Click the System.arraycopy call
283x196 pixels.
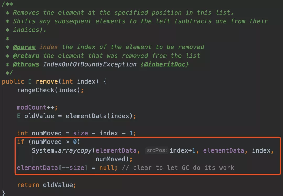(x=62, y=150)
